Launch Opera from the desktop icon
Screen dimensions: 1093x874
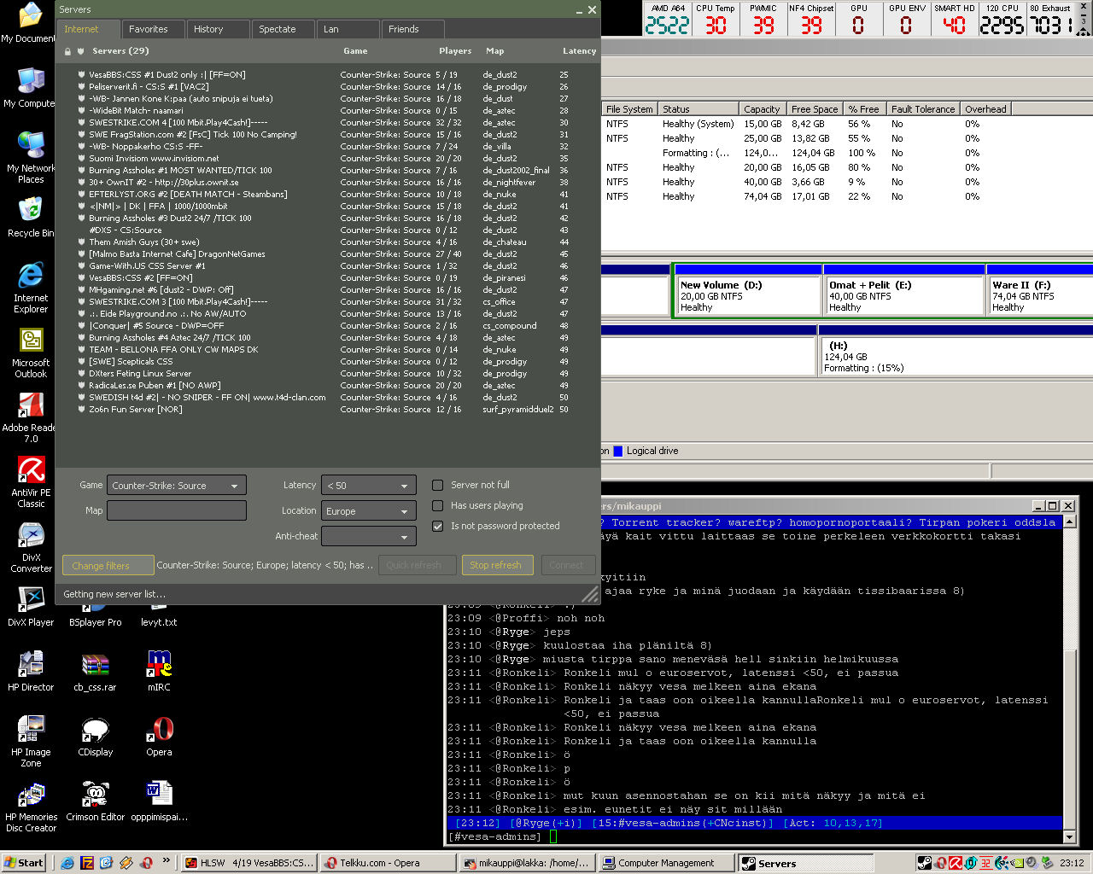point(159,737)
